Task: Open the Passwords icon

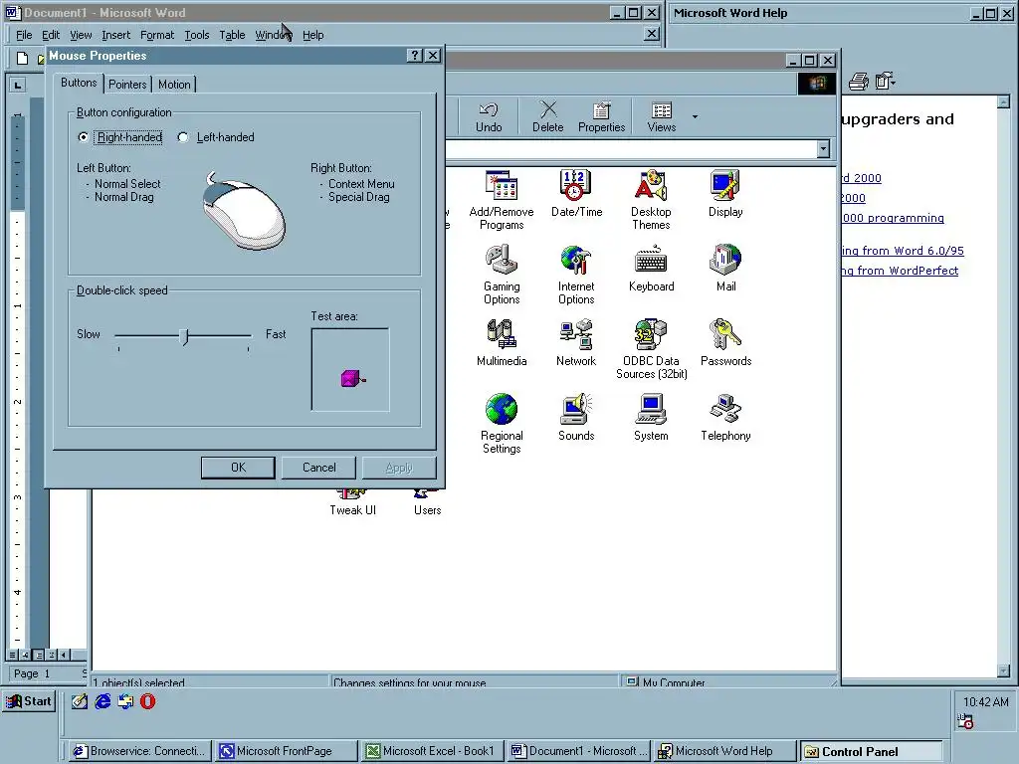Action: tap(725, 342)
